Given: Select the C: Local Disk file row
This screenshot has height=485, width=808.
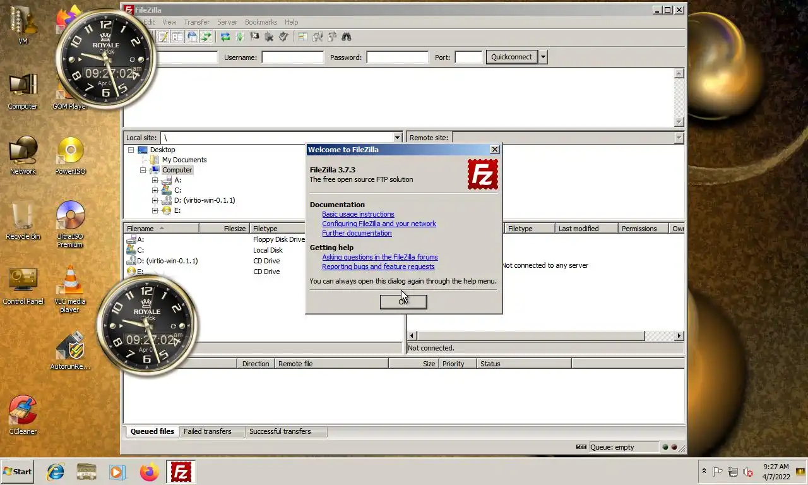Looking at the screenshot, I should click(215, 250).
